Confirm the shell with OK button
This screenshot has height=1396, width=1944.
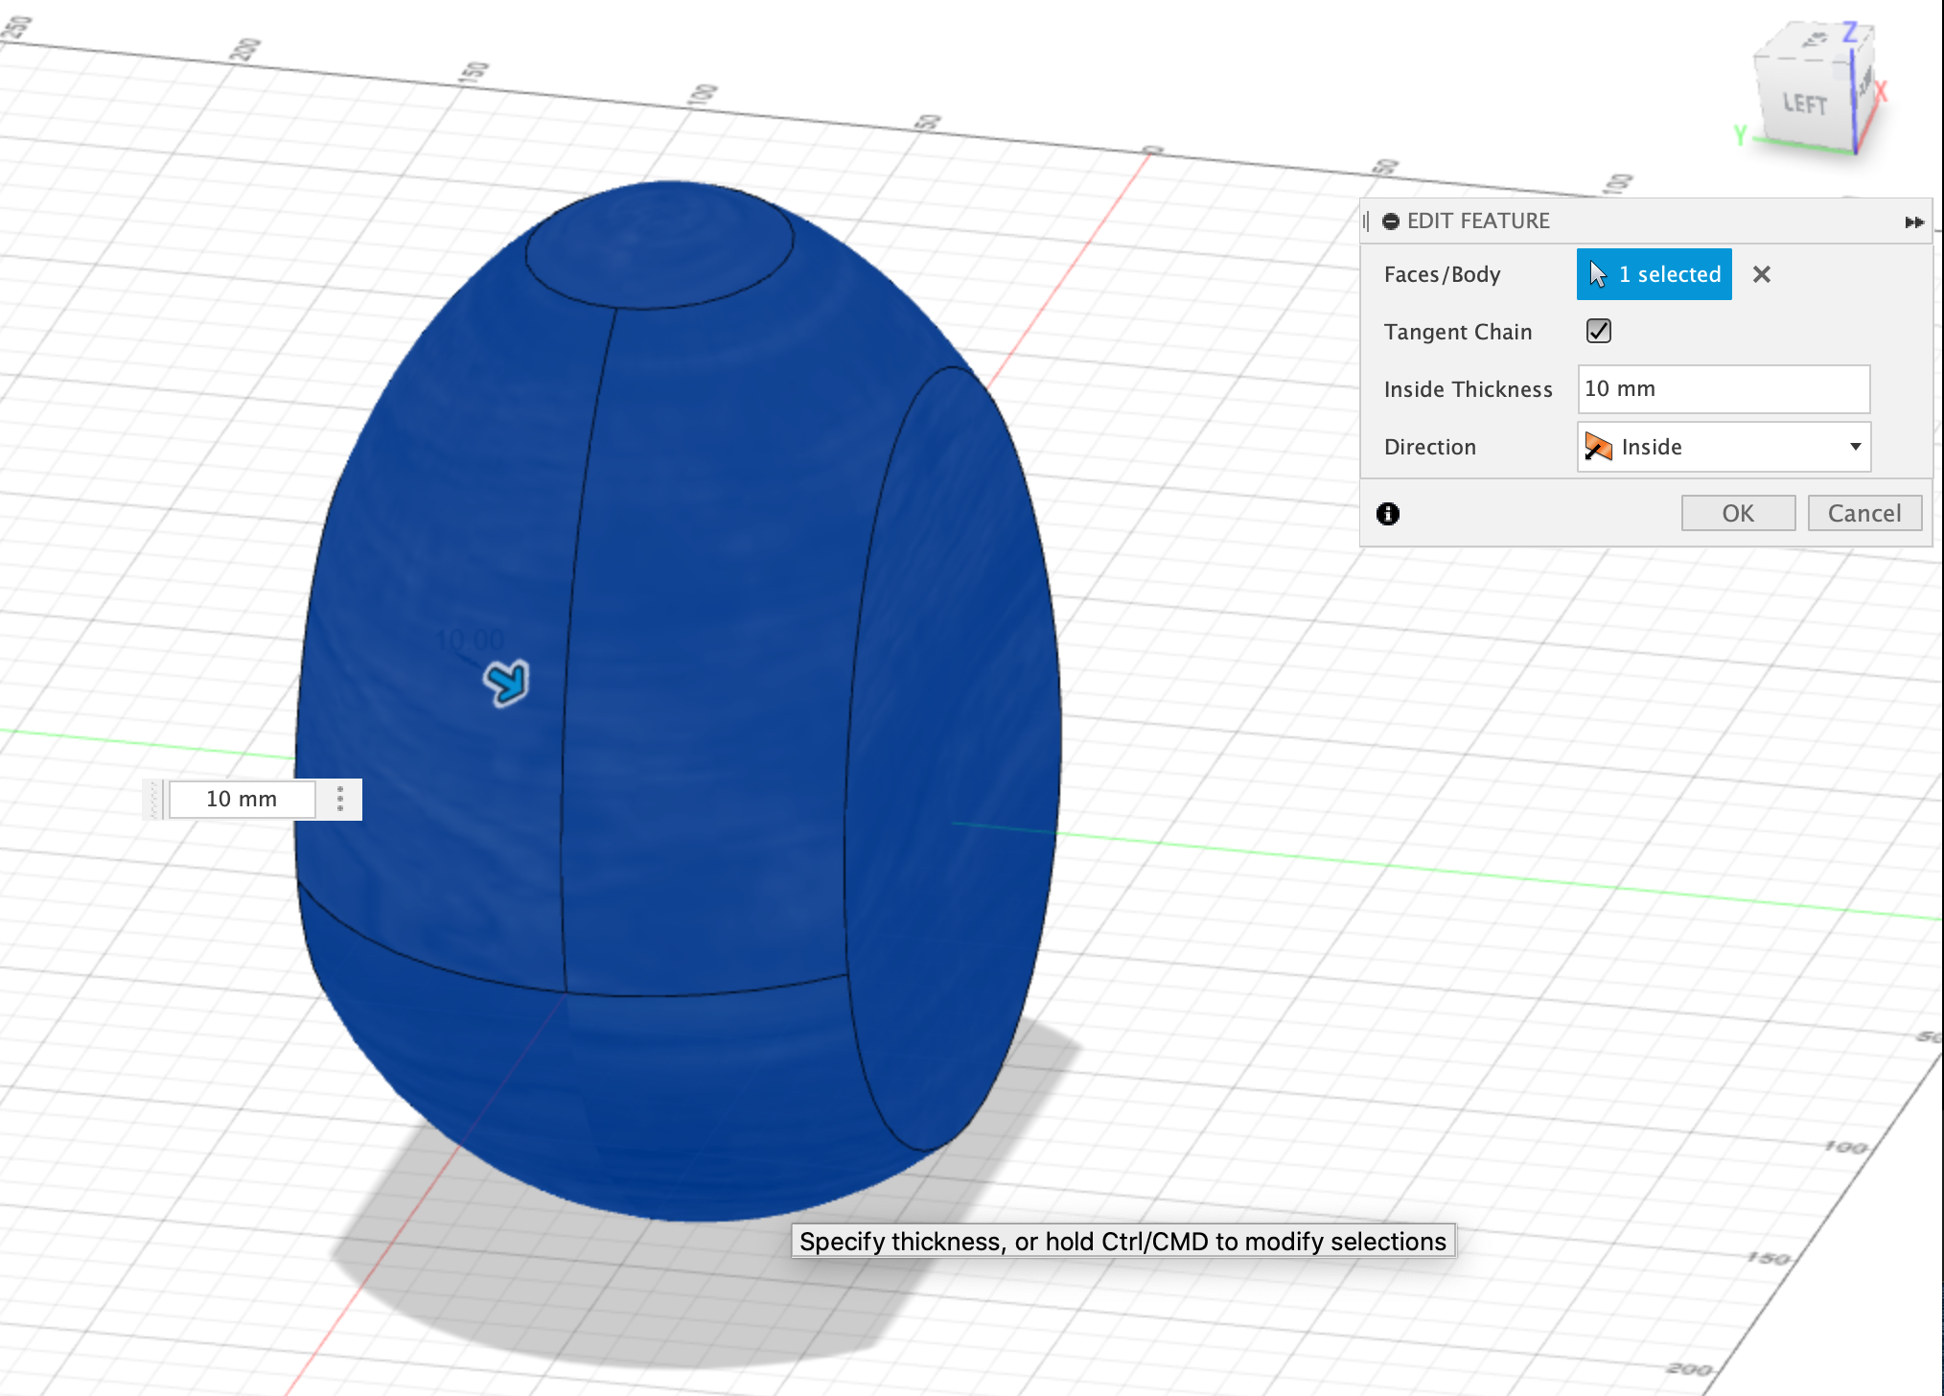[1737, 513]
